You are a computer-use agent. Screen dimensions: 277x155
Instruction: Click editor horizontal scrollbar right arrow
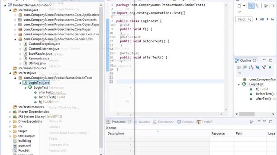pyautogui.click(x=221, y=114)
